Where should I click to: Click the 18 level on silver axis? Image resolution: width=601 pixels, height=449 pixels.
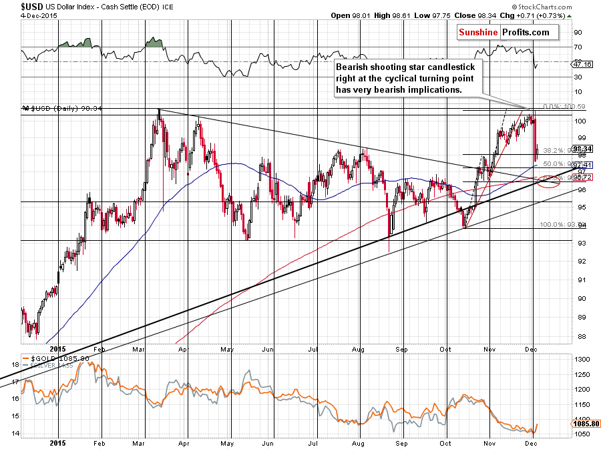coord(15,364)
